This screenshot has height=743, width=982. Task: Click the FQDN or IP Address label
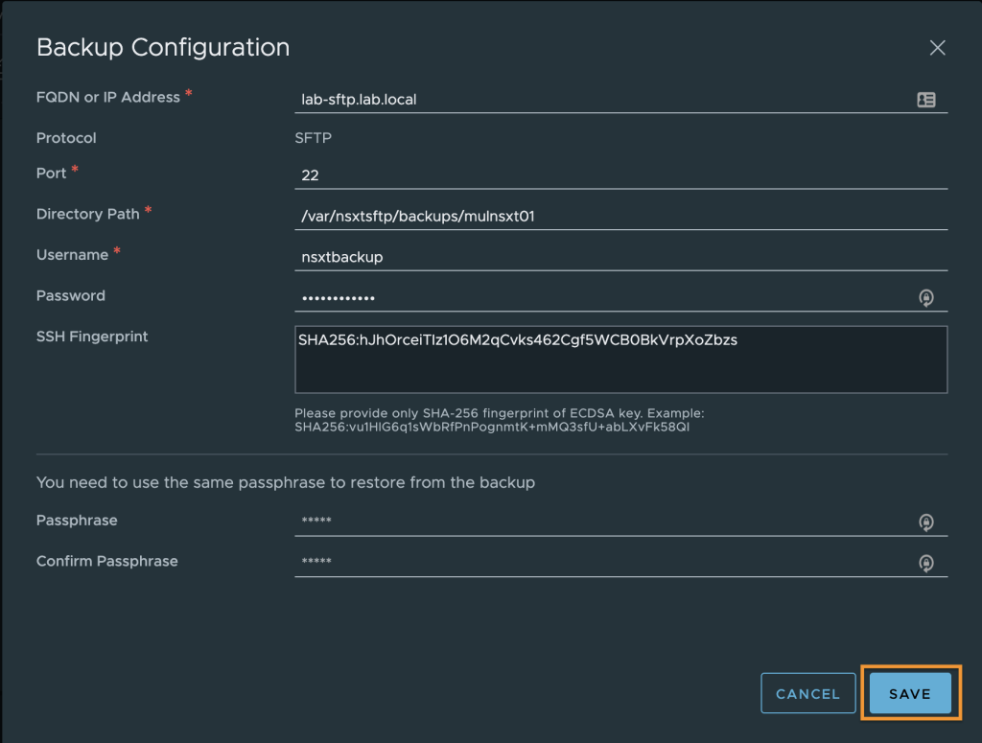(108, 97)
